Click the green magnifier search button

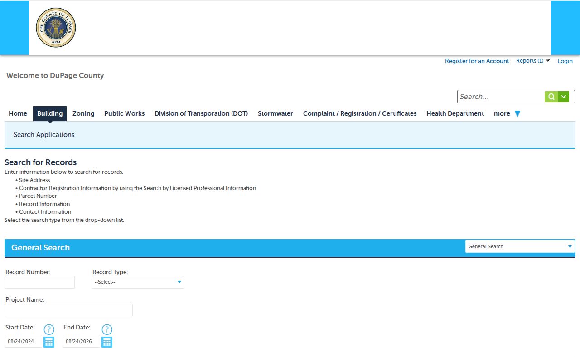[x=551, y=97]
